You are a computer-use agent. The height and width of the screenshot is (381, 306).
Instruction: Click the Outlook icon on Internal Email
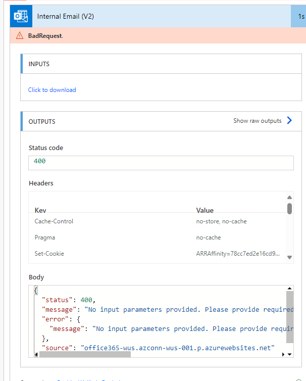click(21, 17)
